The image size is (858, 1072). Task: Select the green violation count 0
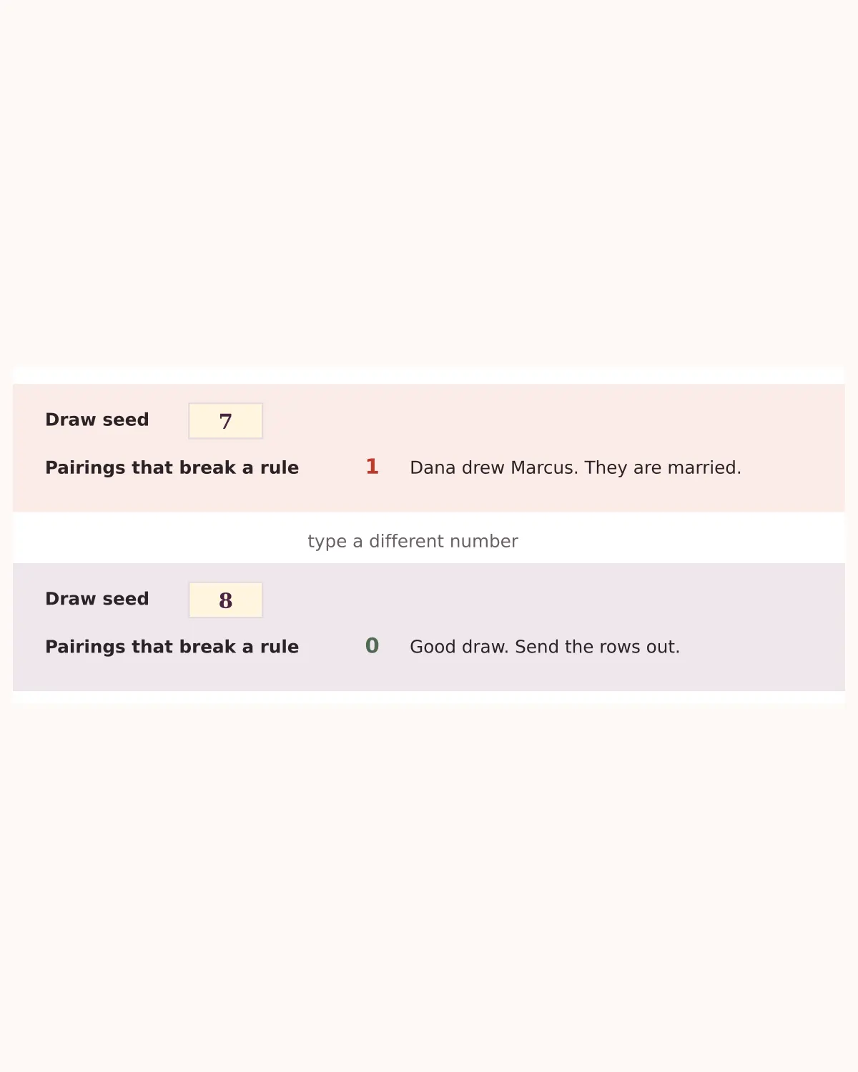coord(372,646)
